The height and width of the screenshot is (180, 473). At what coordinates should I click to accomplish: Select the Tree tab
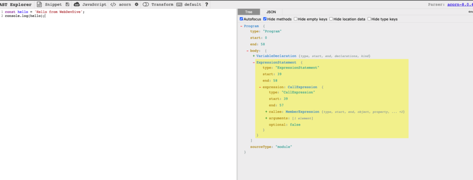249,12
